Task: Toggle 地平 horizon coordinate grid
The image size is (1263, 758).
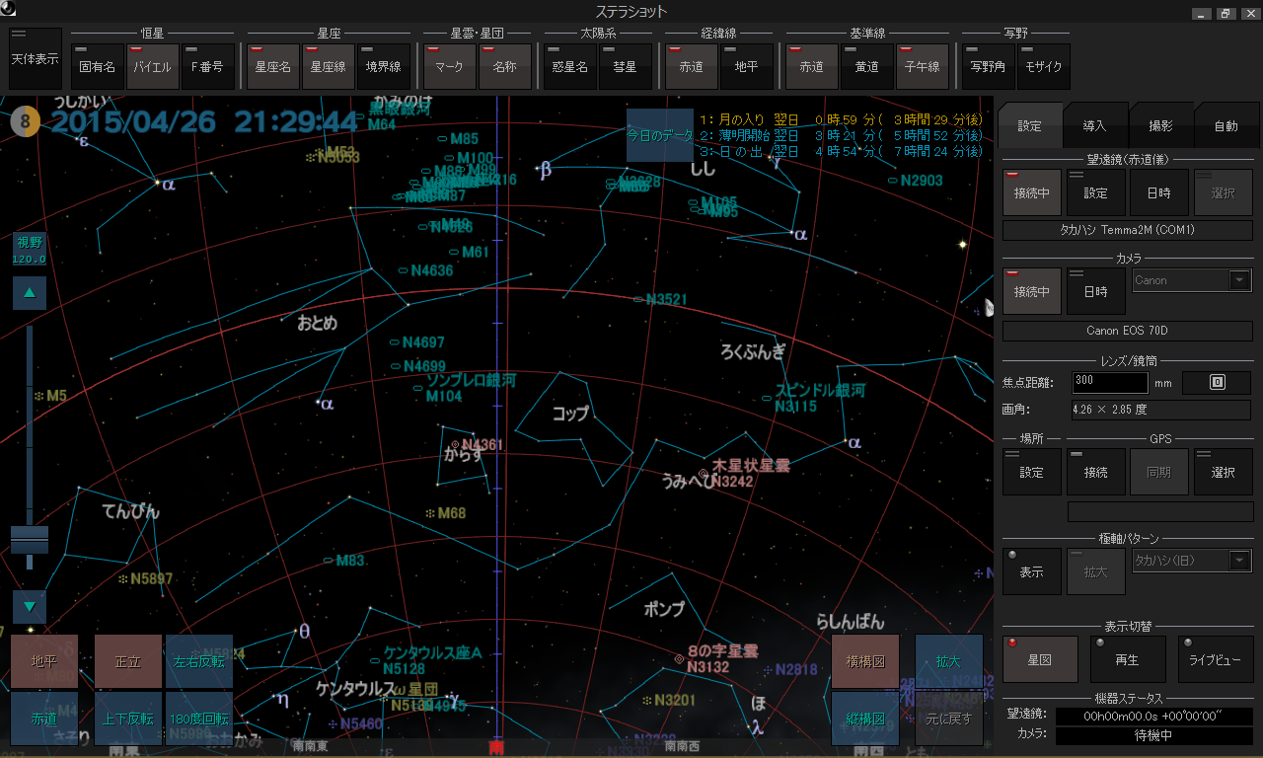Action: [747, 67]
